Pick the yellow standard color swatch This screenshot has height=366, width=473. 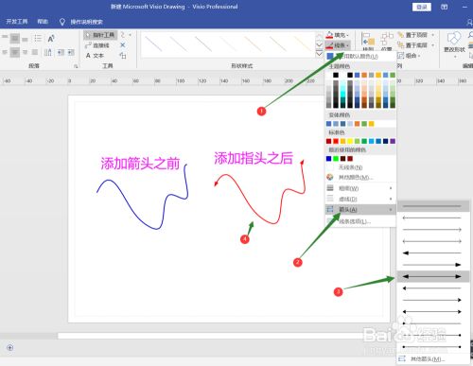[350, 141]
